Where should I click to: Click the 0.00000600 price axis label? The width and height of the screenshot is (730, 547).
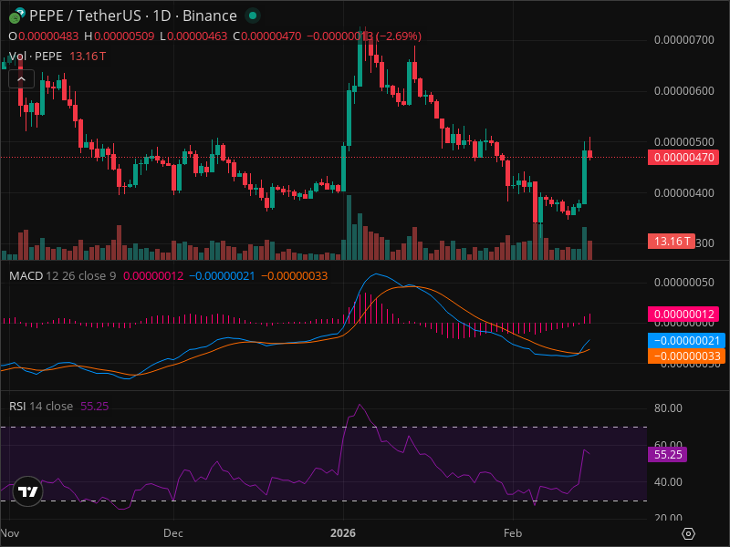coord(683,90)
